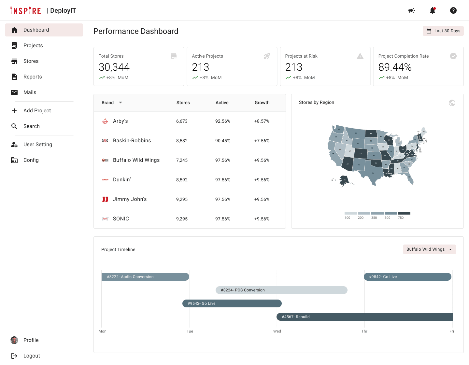Click the Stores storefront sidebar icon
The image size is (469, 365).
(x=14, y=61)
